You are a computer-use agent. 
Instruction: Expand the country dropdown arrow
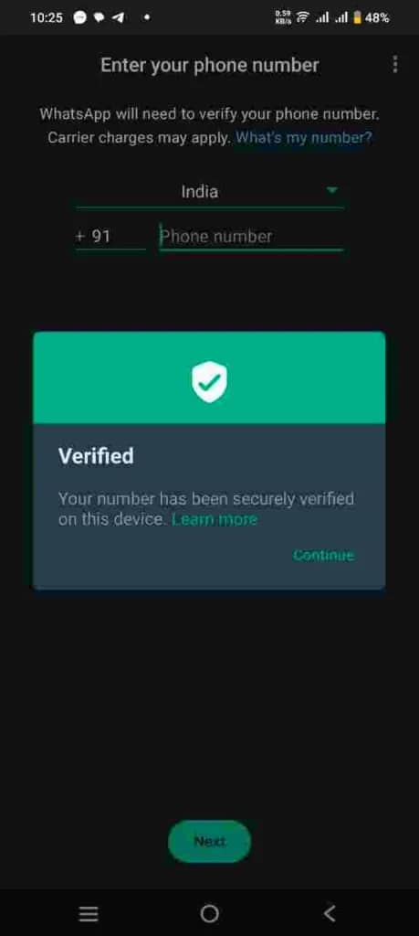tap(332, 190)
